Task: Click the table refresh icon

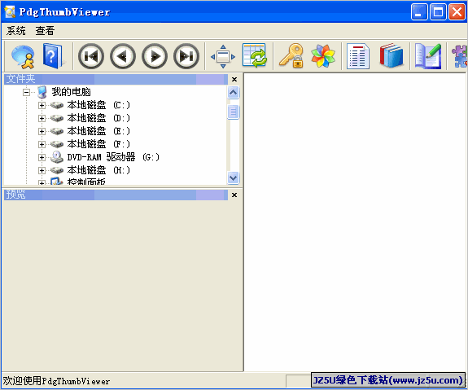Action: (x=254, y=55)
